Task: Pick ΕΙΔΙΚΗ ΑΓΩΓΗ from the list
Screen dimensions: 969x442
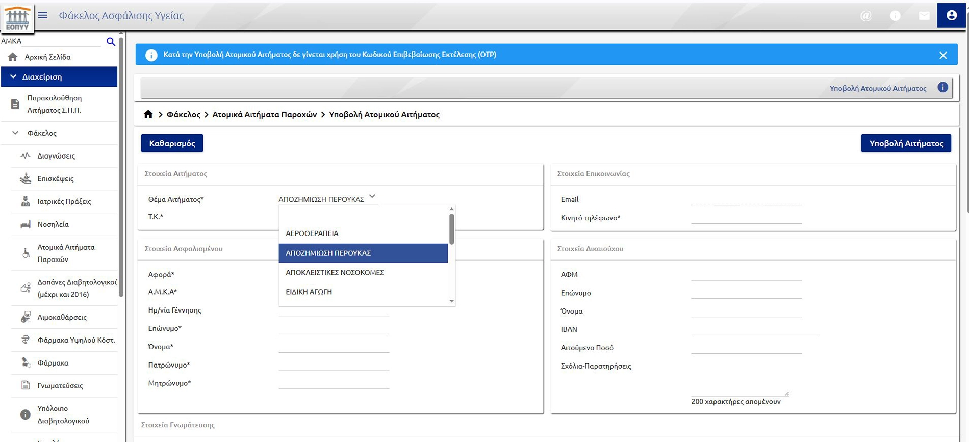Action: click(x=309, y=292)
